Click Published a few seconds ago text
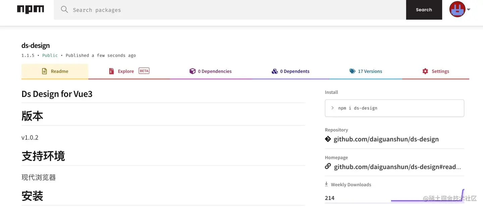Screen dimensions: 483x208 101,55
